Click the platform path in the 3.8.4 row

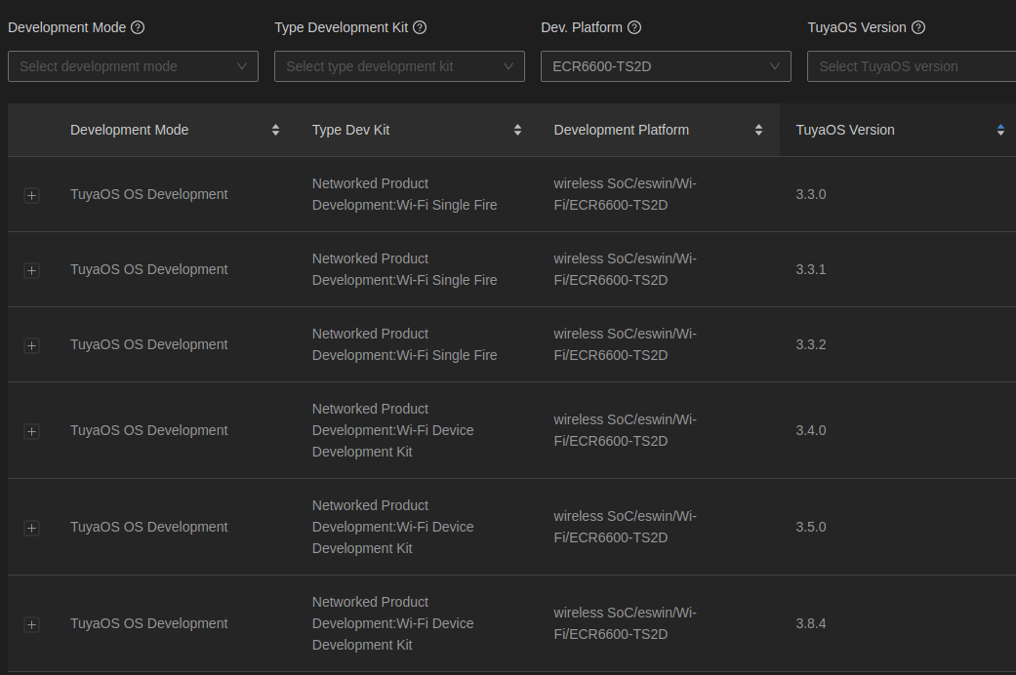625,623
